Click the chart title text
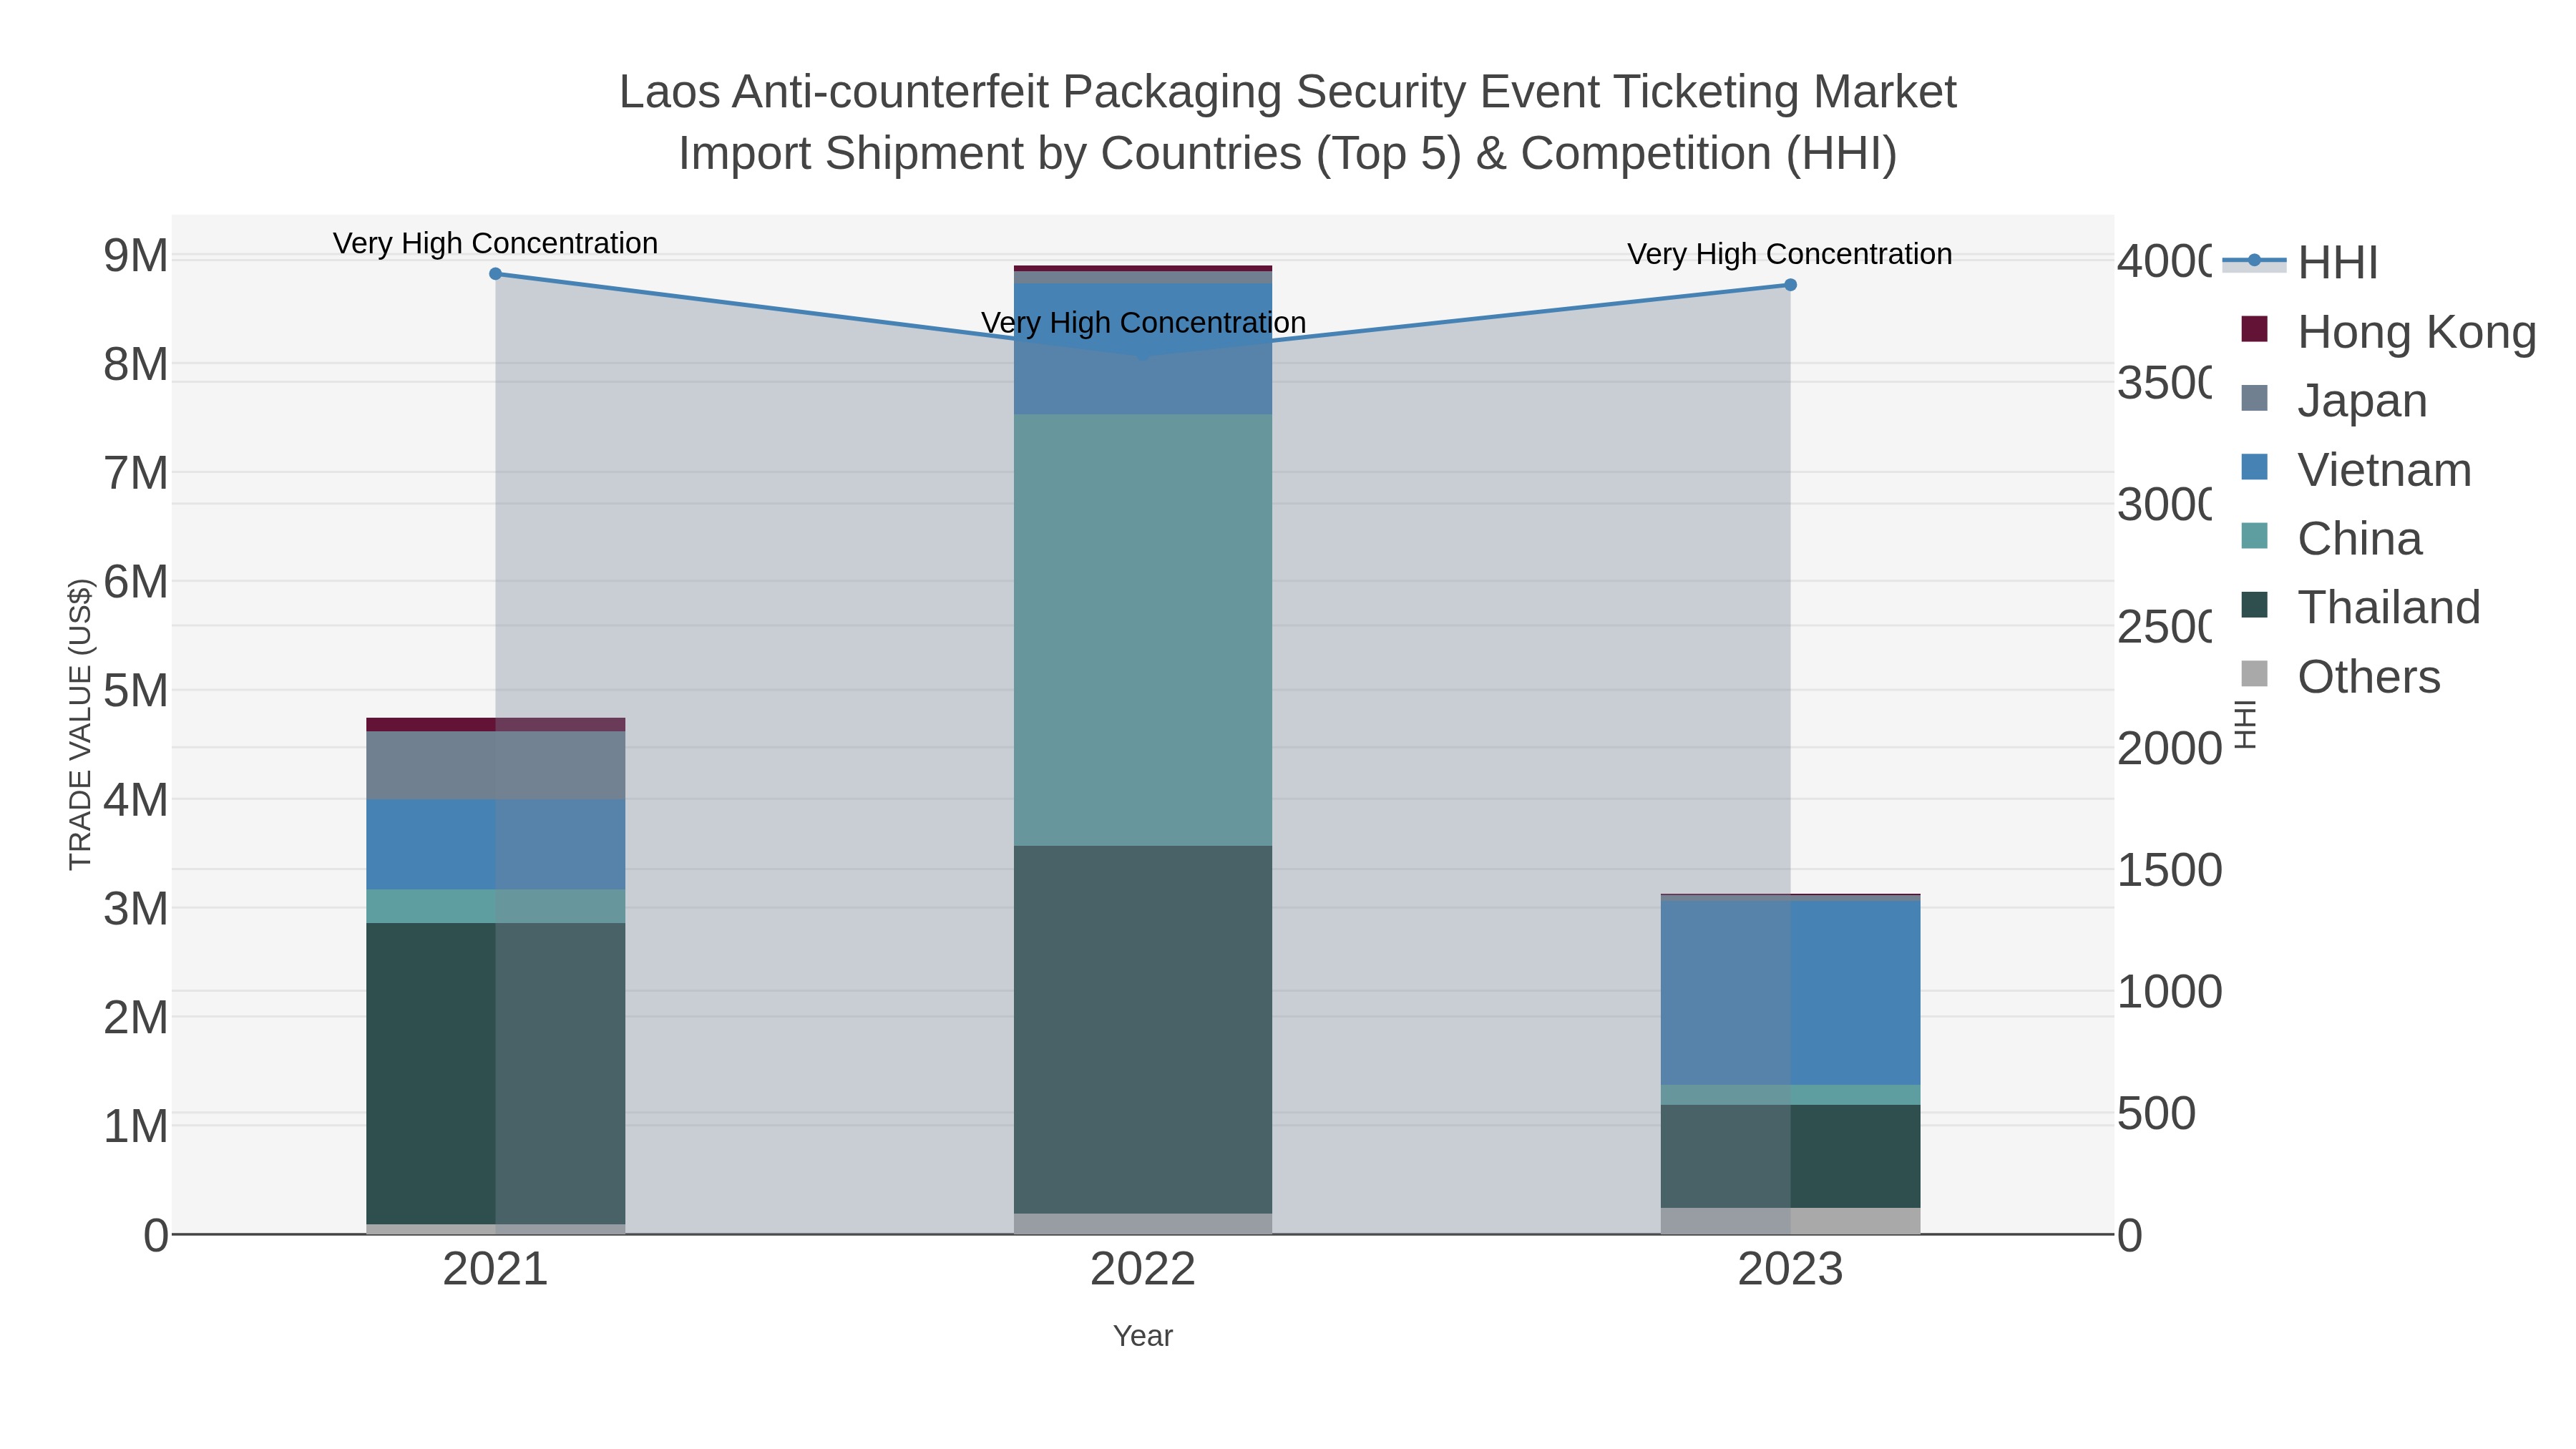This screenshot has height=1449, width=2576. [x=1288, y=122]
